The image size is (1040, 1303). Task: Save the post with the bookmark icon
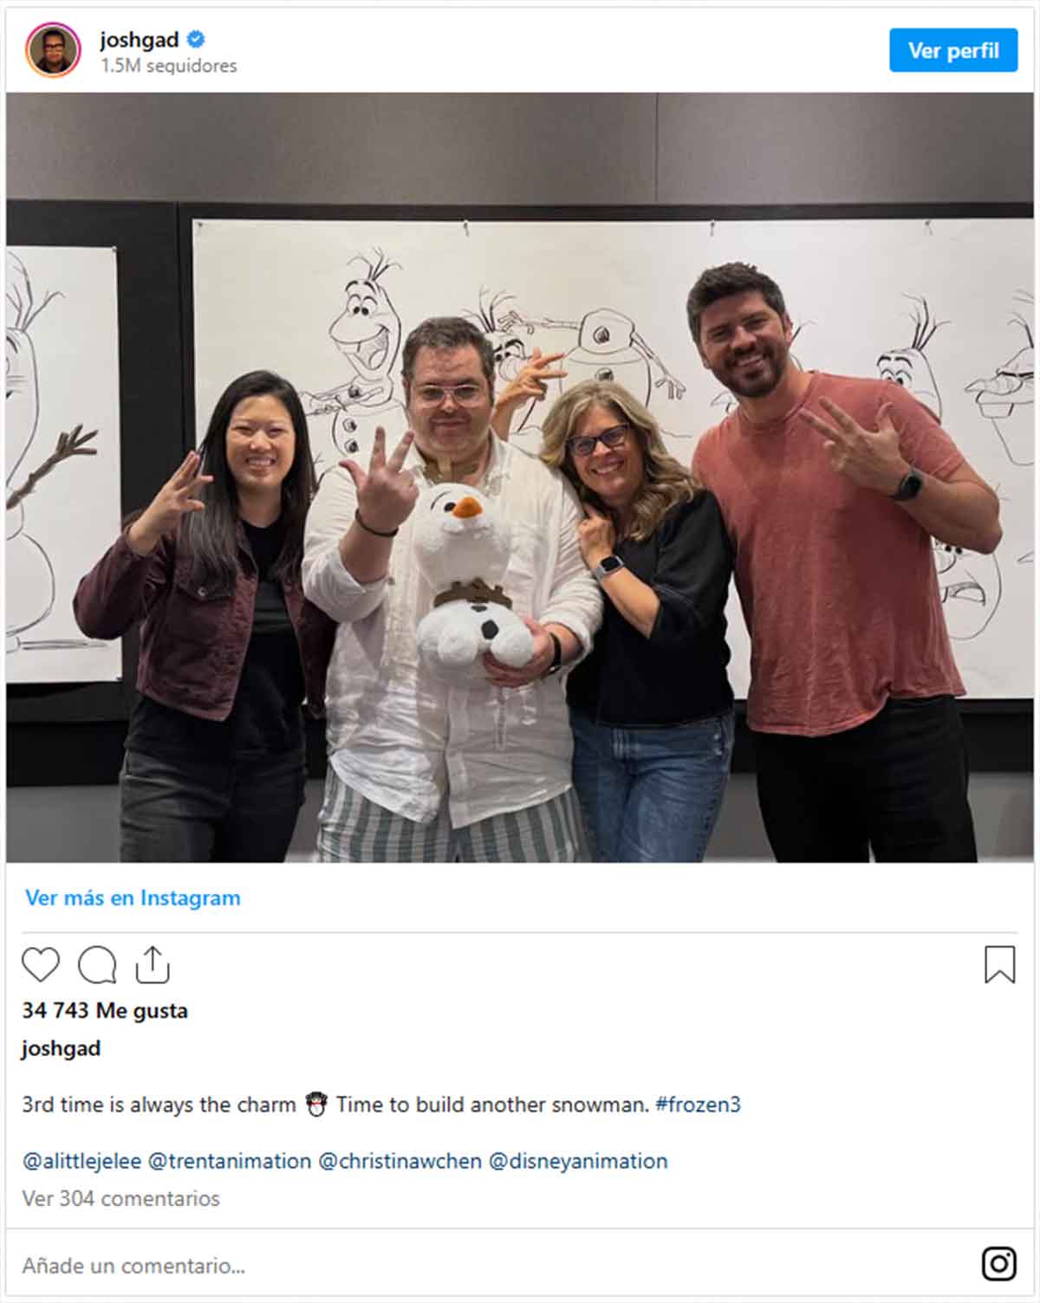999,964
